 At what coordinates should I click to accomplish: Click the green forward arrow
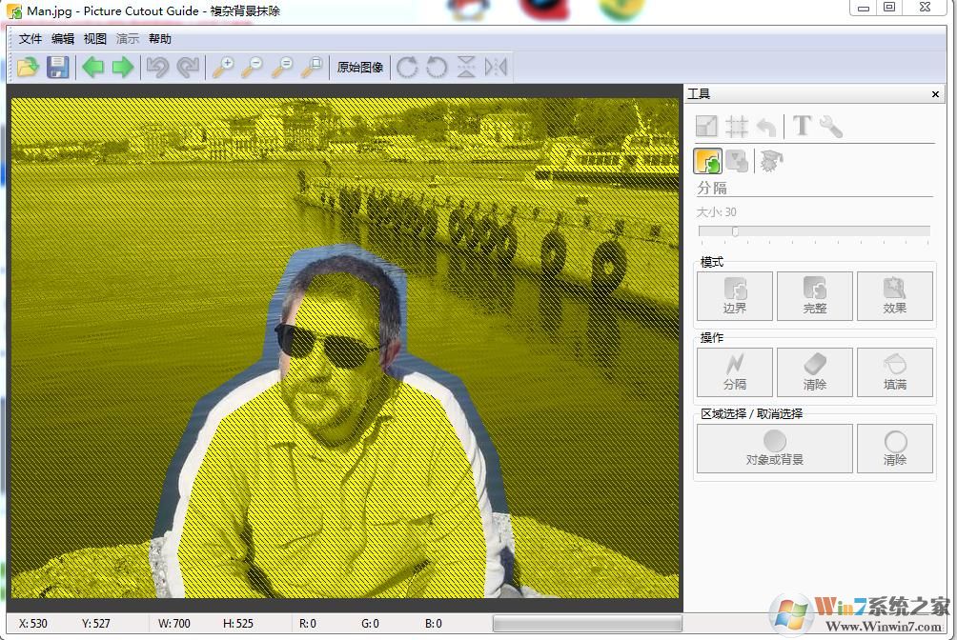(123, 67)
